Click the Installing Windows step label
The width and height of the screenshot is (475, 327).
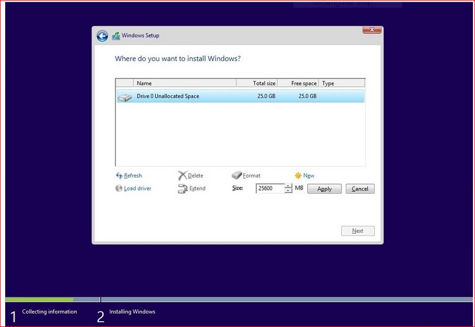click(x=132, y=311)
